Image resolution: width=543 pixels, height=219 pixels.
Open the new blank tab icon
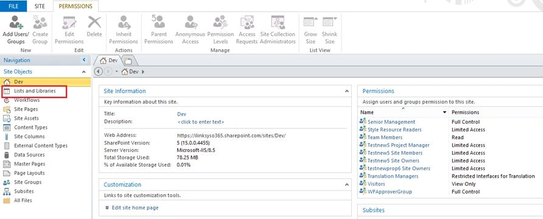[x=128, y=61]
